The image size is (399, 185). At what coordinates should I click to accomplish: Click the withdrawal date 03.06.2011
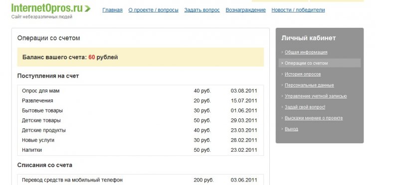coord(244,180)
